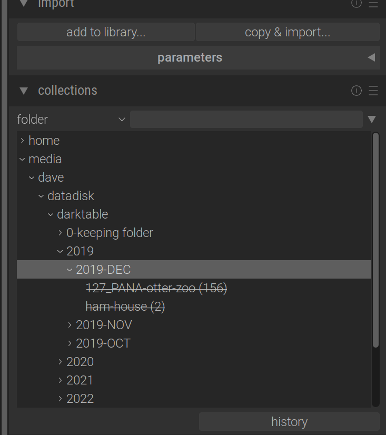Click the collection filter text field
The image size is (386, 435).
tap(246, 120)
